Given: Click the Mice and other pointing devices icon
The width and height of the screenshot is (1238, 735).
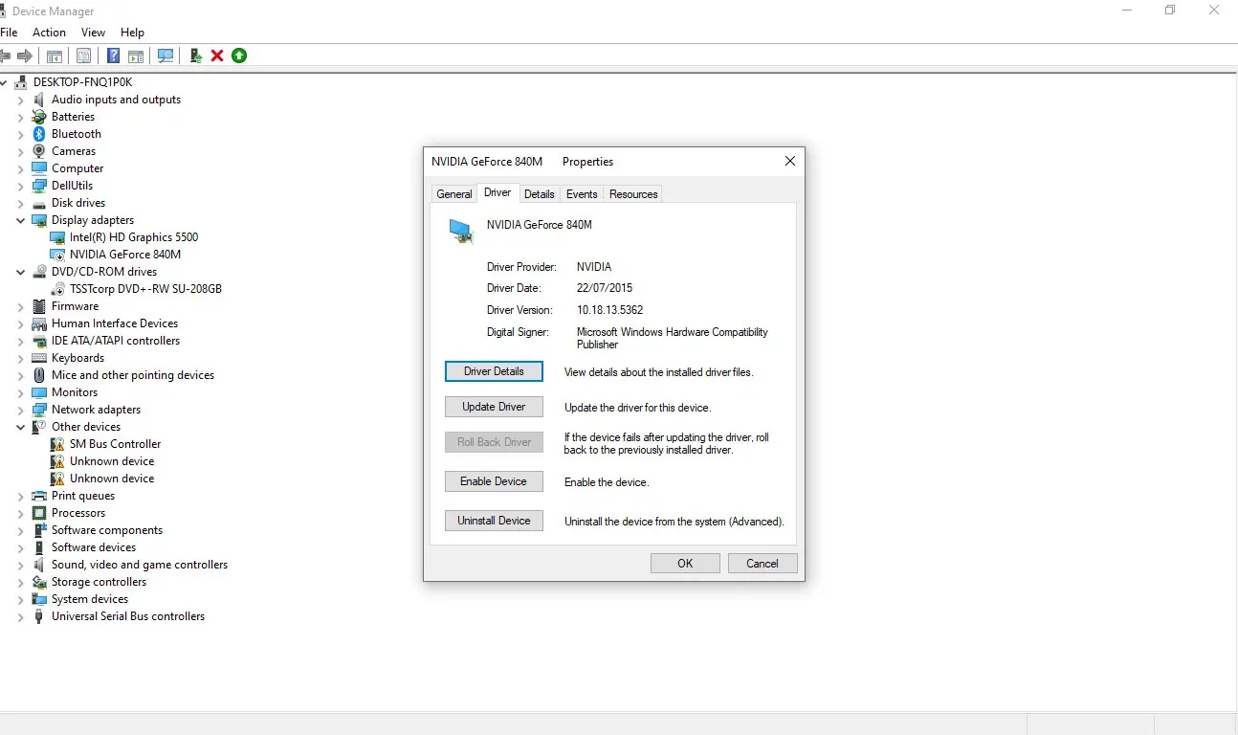Looking at the screenshot, I should [x=39, y=375].
